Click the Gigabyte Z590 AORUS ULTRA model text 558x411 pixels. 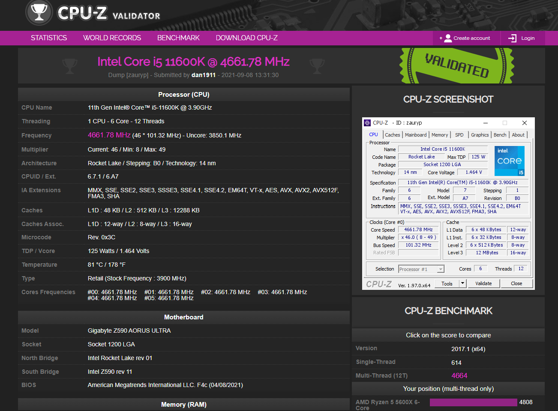[129, 331]
